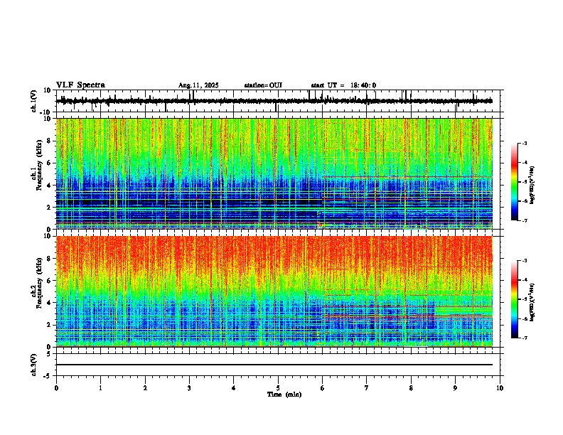Click the "6" kHz tick on ch.1 spectrogram
This screenshot has height=435, width=563.
(x=50, y=163)
